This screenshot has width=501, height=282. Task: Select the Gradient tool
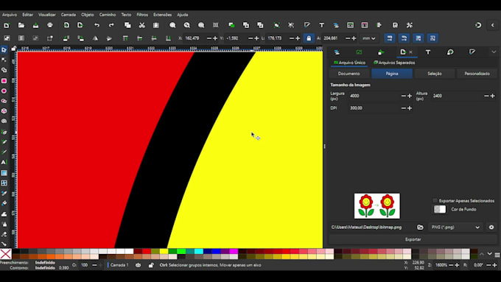(x=4, y=173)
